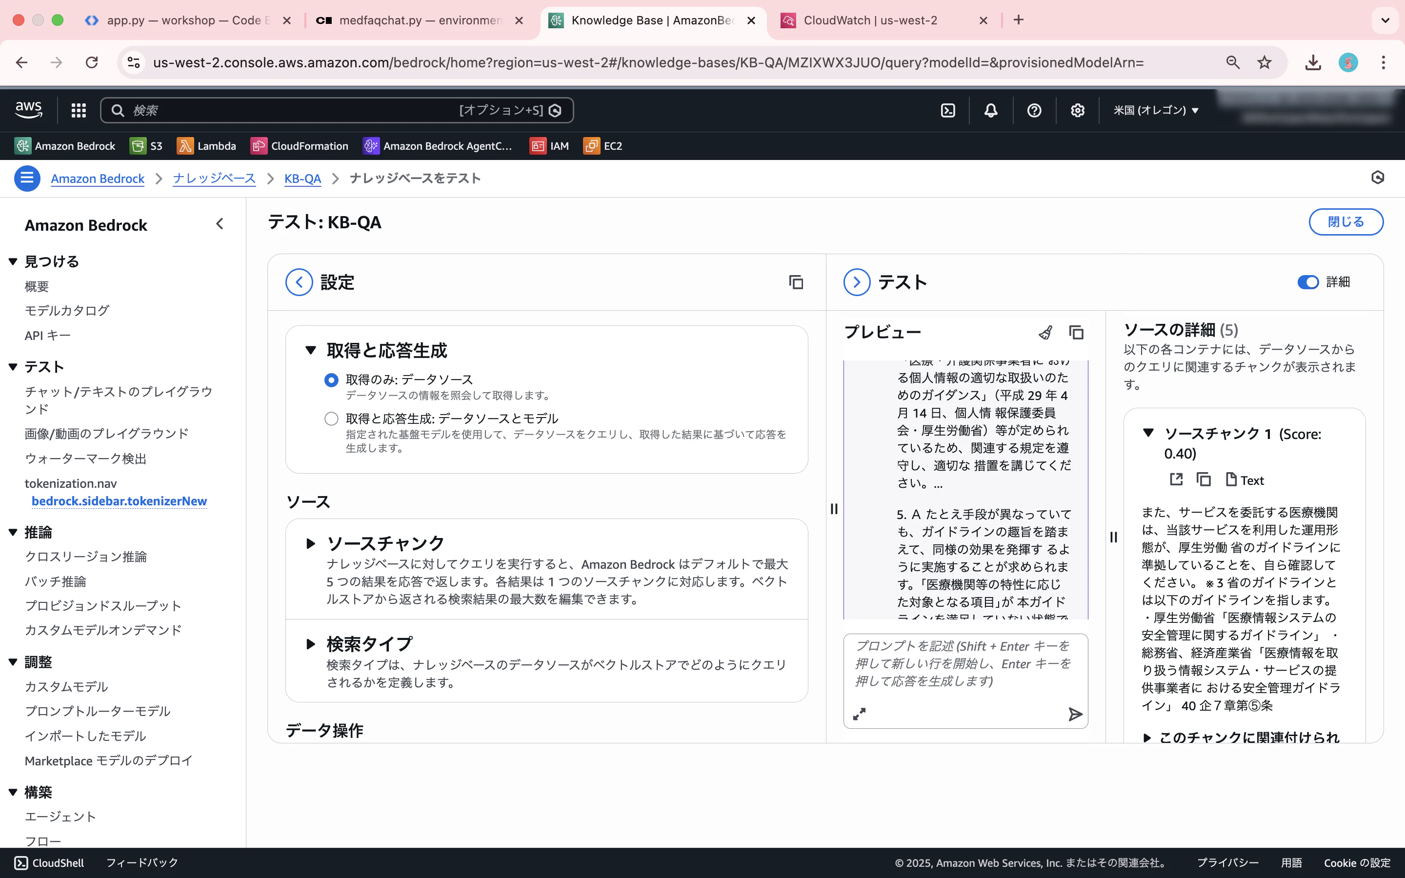
Task: Open エージェント in the sidebar
Action: 60,817
